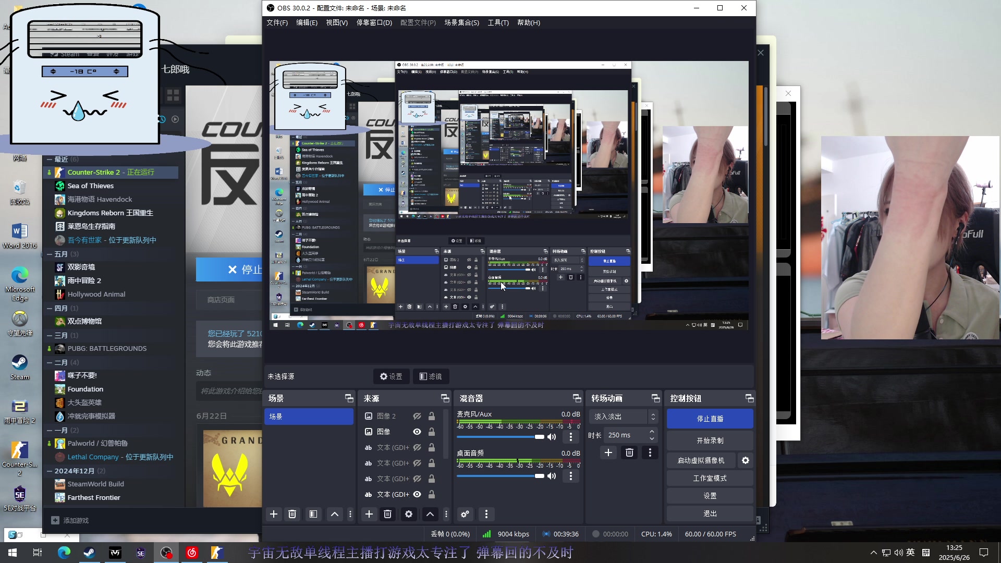Hide the currently visible 文本 (GDI+) source
The height and width of the screenshot is (563, 1001).
417,494
